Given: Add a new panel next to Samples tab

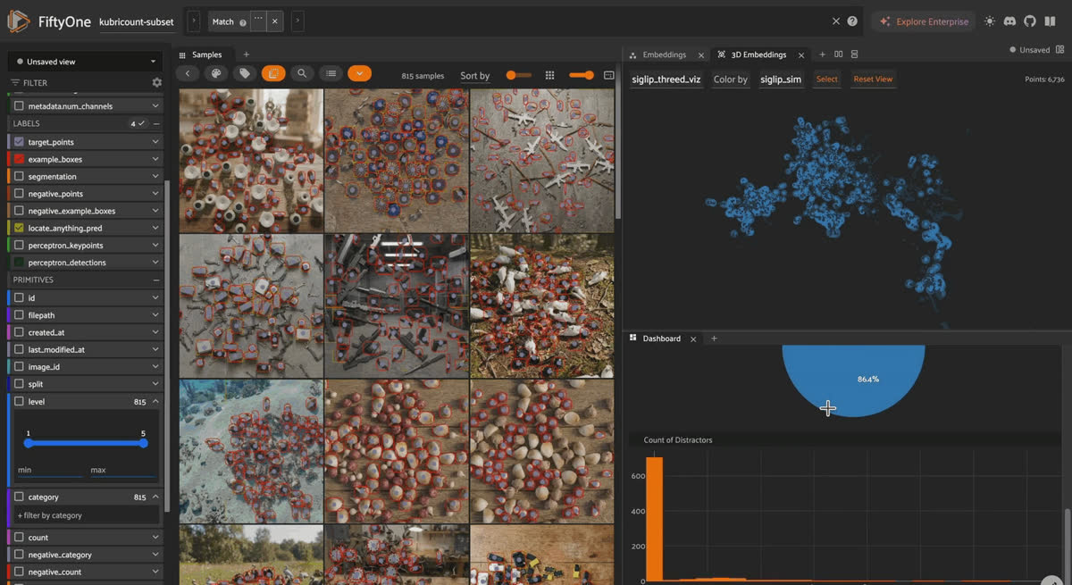Looking at the screenshot, I should 247,54.
